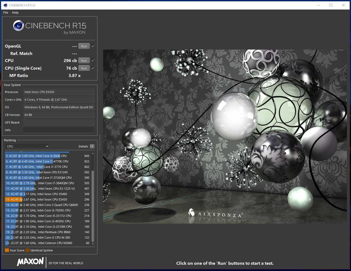Screen dimensions: 351x271
Task: Click the ranking list scrollbar thumb
Action: (x=93, y=206)
